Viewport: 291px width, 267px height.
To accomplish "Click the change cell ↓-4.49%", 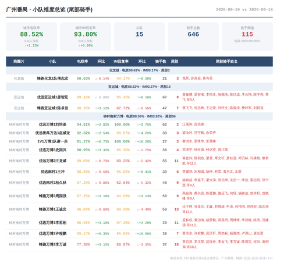I will (x=144, y=209).
